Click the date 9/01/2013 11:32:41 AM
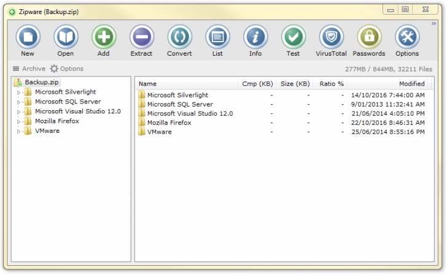Image resolution: width=447 pixels, height=275 pixels. [x=387, y=104]
